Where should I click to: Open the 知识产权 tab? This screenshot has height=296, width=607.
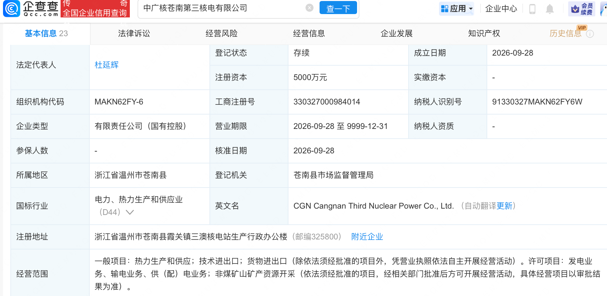pos(484,33)
